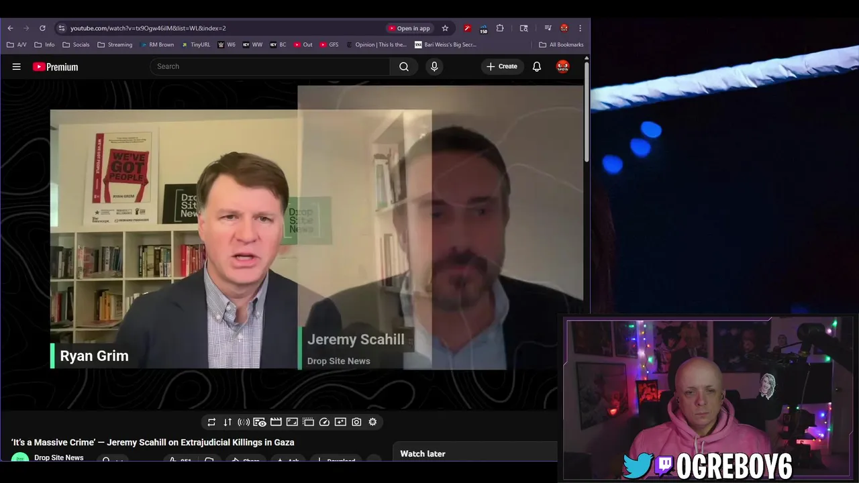Go to YouTube Premium home logo
Viewport: 859px width, 483px height.
(x=55, y=66)
